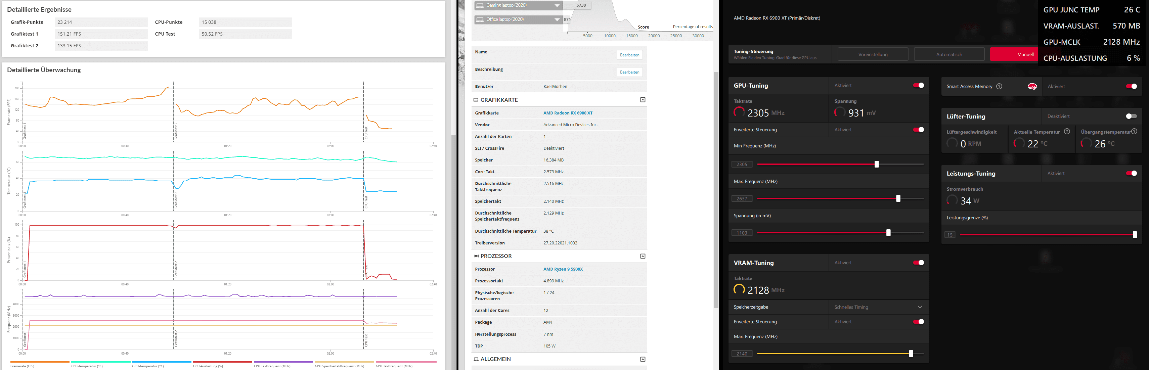Click the VRAM Max. Frequenz field 2140
1149x370 pixels.
pos(742,354)
